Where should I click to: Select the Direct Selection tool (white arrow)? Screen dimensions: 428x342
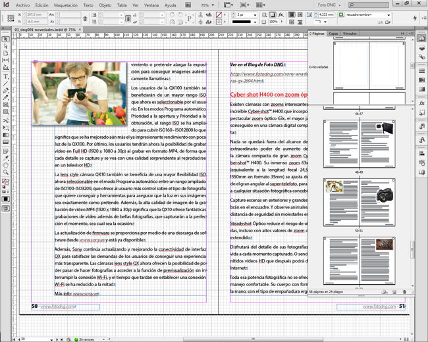pyautogui.click(x=5, y=46)
